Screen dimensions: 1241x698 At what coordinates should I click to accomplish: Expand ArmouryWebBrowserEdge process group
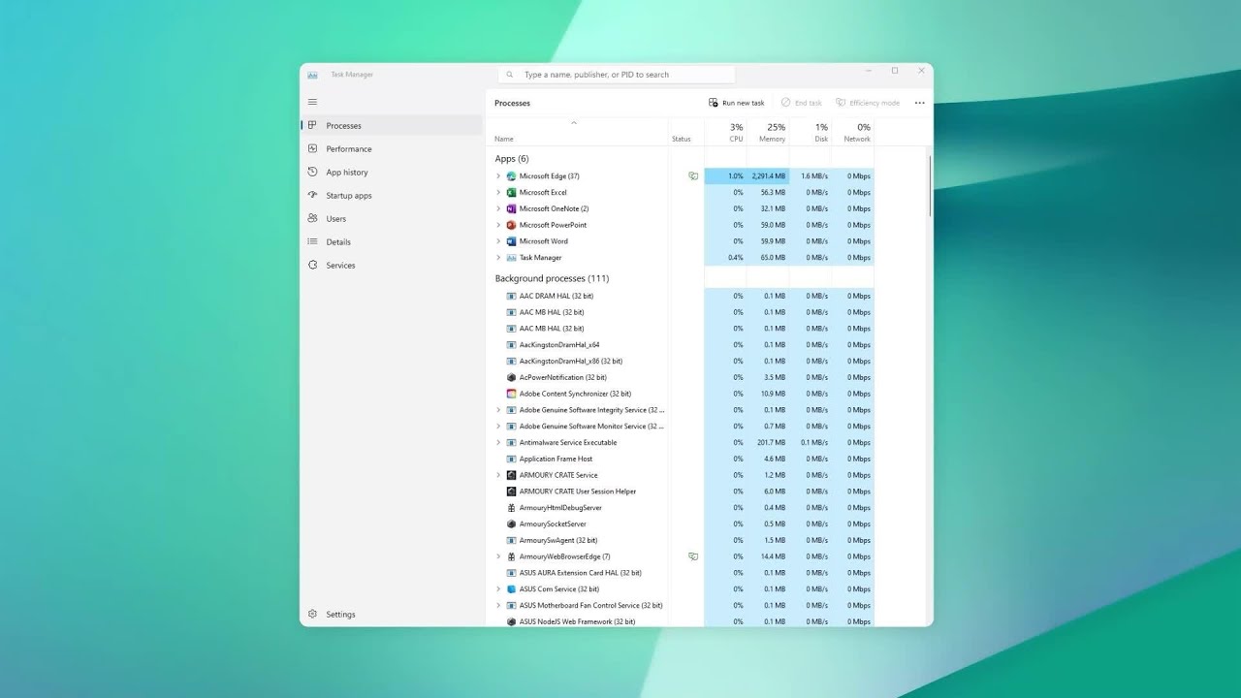click(x=498, y=556)
